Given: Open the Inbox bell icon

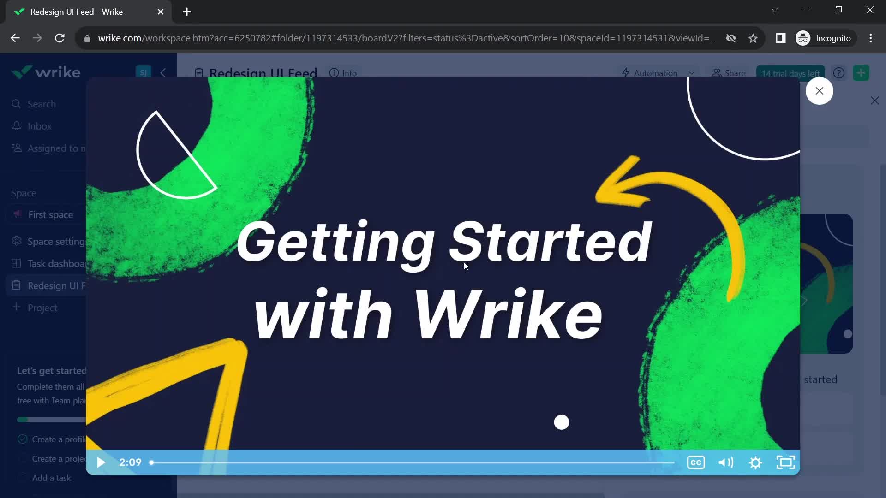Looking at the screenshot, I should tap(17, 126).
